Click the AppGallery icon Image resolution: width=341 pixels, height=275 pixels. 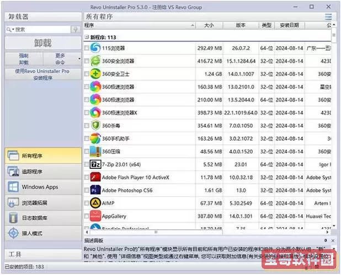[x=95, y=216]
